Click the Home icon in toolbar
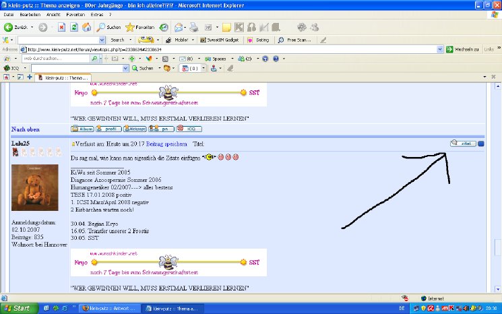The image size is (502, 314). 86,28
